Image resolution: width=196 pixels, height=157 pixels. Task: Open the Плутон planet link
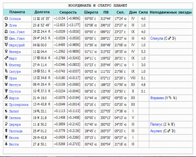click(15, 92)
